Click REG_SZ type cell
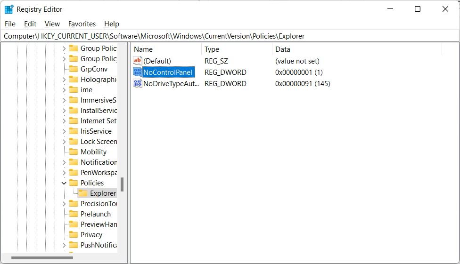Viewport: 460px width, 264px height. [216, 61]
